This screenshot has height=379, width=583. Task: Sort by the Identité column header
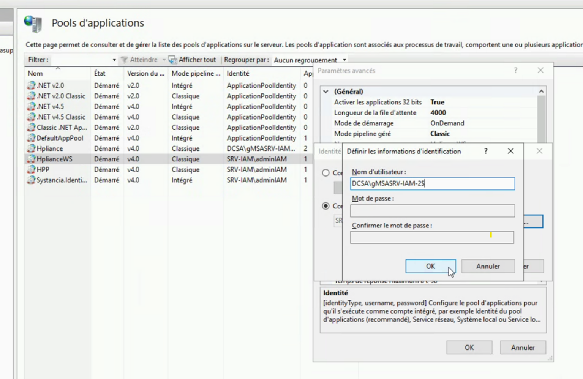[x=238, y=73]
